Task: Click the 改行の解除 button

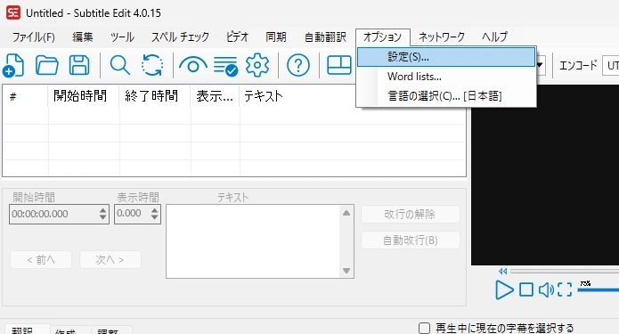Action: (x=411, y=215)
